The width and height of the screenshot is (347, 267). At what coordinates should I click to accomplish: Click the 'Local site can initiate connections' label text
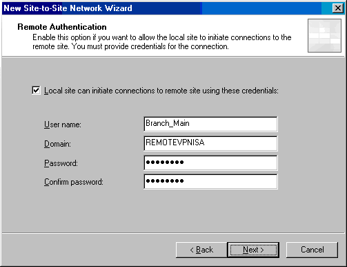tap(161, 91)
